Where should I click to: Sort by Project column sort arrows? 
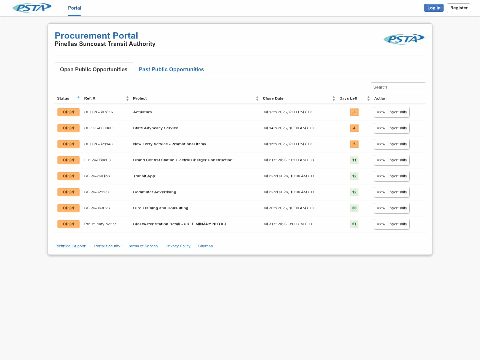257,98
